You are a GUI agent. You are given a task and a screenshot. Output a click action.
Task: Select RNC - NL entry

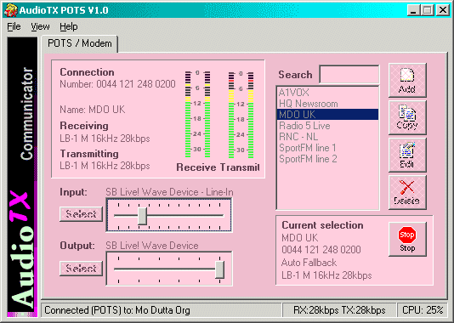327,137
